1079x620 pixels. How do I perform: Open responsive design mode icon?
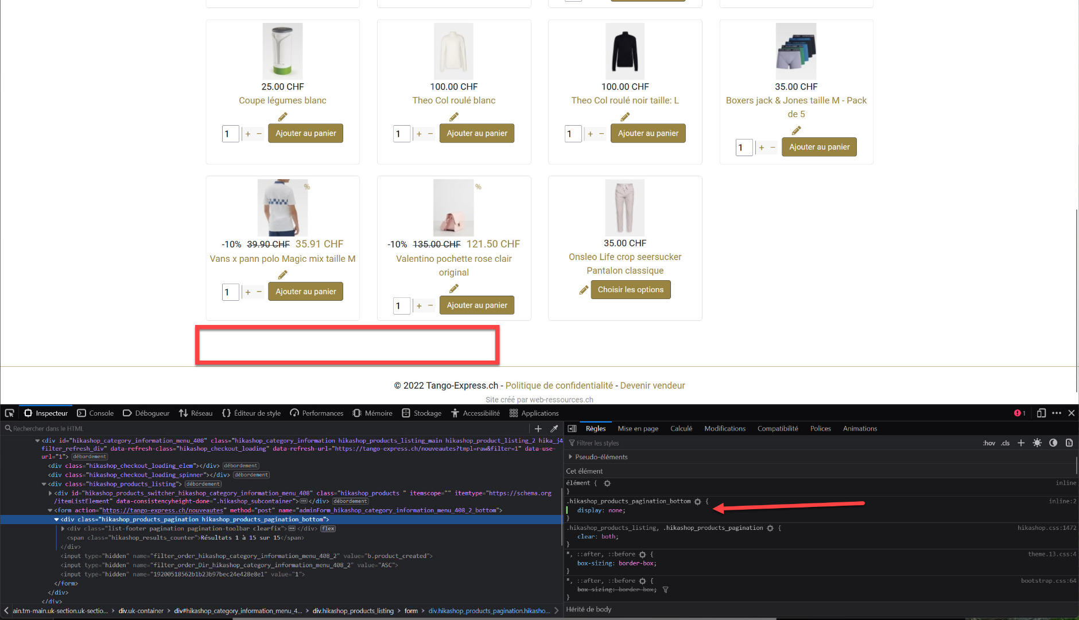tap(1041, 413)
